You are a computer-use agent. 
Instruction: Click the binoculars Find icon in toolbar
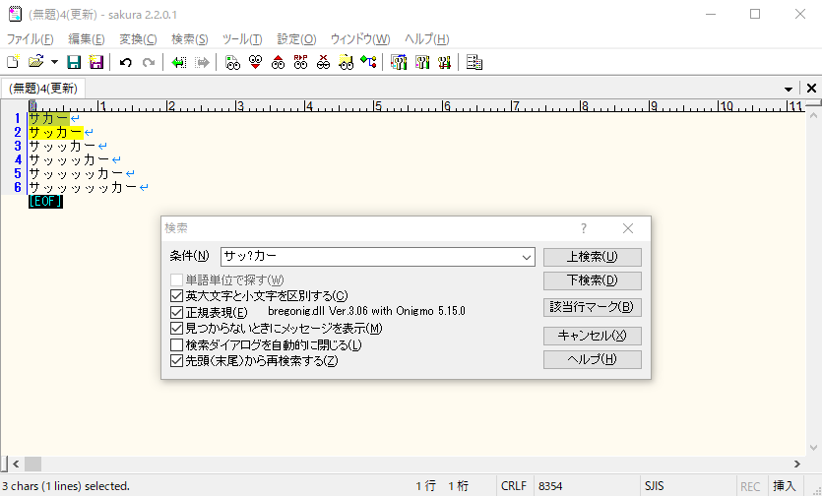(232, 62)
